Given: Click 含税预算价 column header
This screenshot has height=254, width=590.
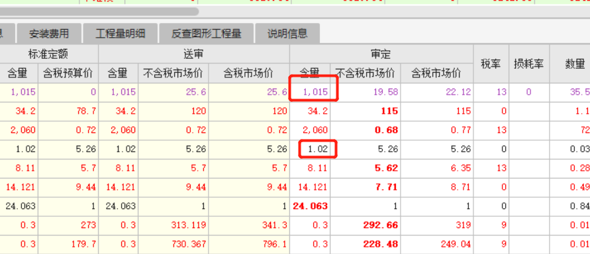Looking at the screenshot, I should point(68,73).
